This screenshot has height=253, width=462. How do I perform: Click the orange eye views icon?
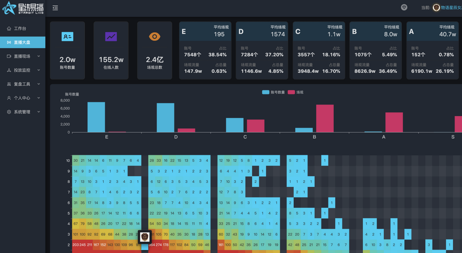tap(154, 36)
